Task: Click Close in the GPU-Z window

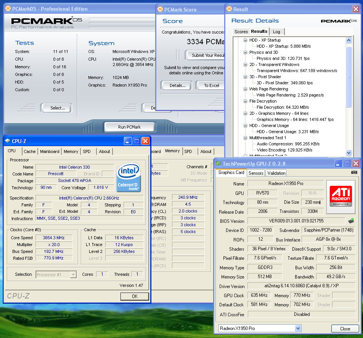Action: click(345, 329)
